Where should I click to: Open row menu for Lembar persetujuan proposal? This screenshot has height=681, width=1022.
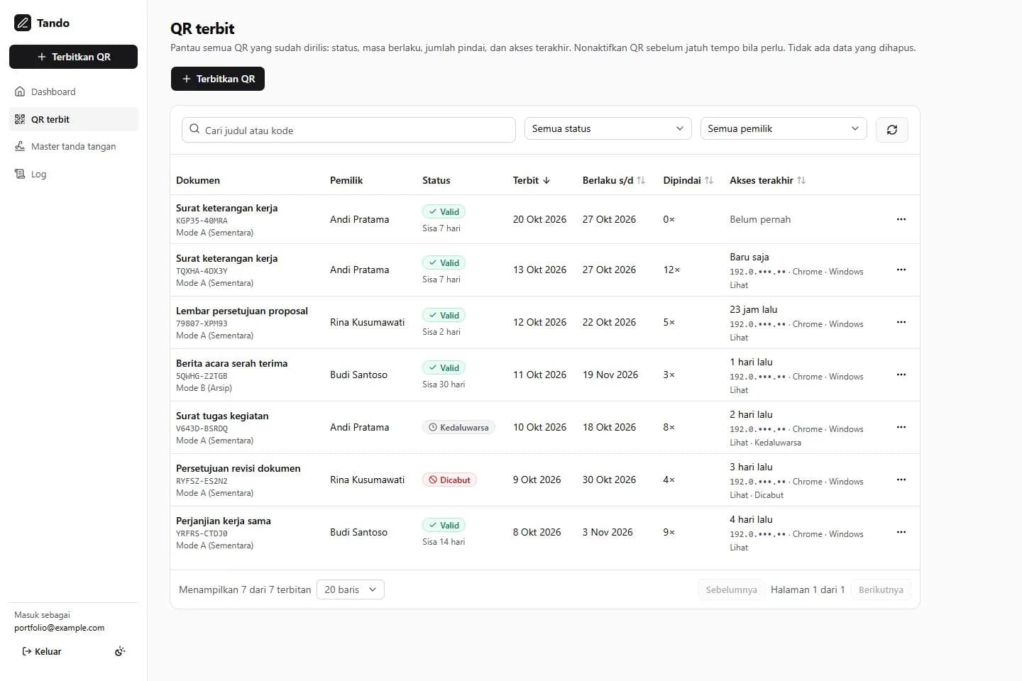point(901,322)
